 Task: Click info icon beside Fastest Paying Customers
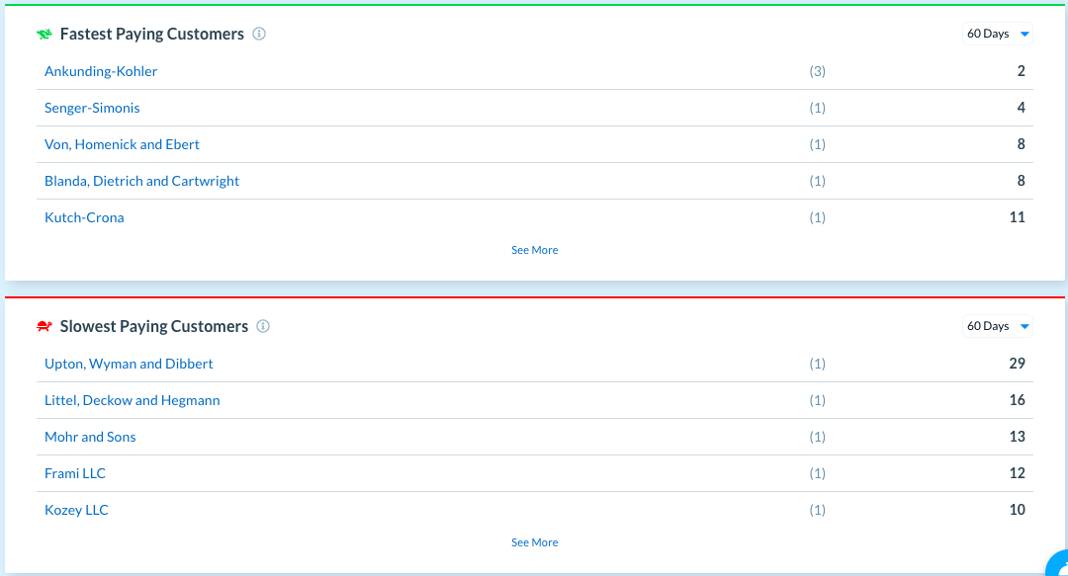[x=259, y=34]
